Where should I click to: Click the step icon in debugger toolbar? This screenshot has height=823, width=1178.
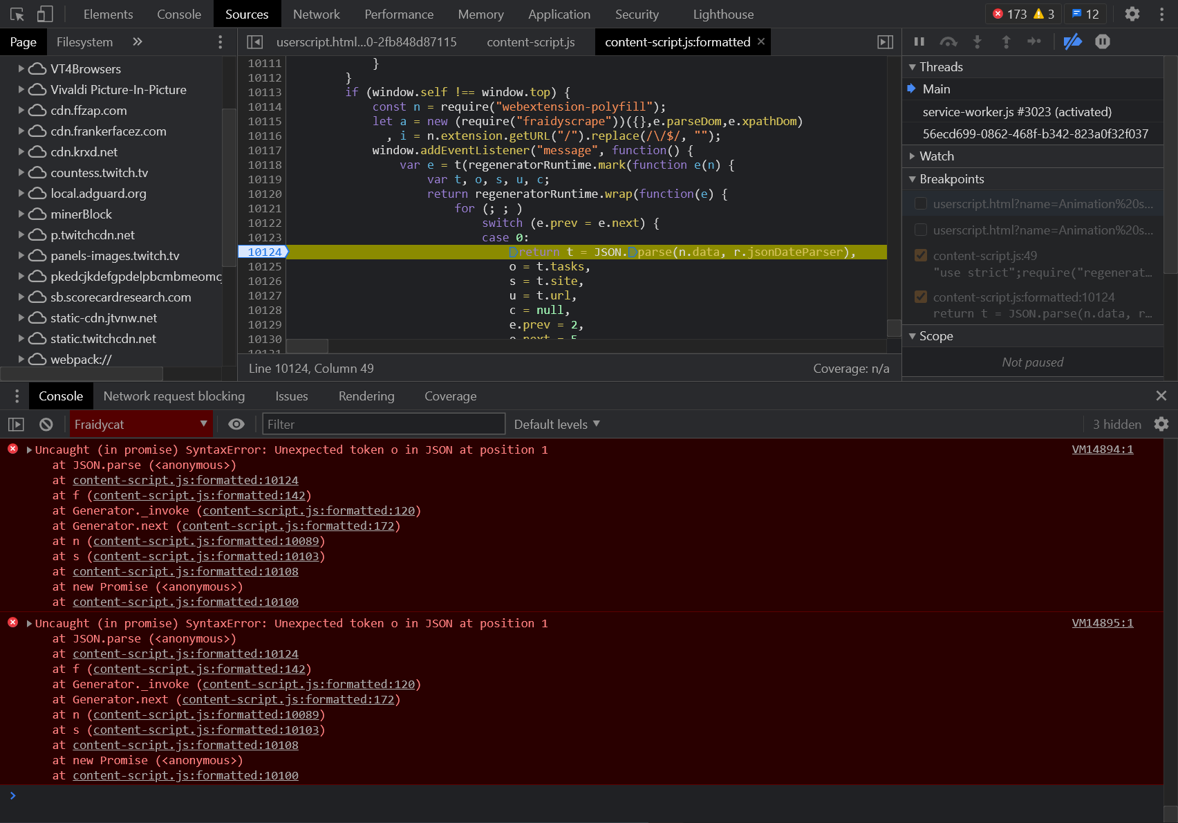tap(1034, 41)
